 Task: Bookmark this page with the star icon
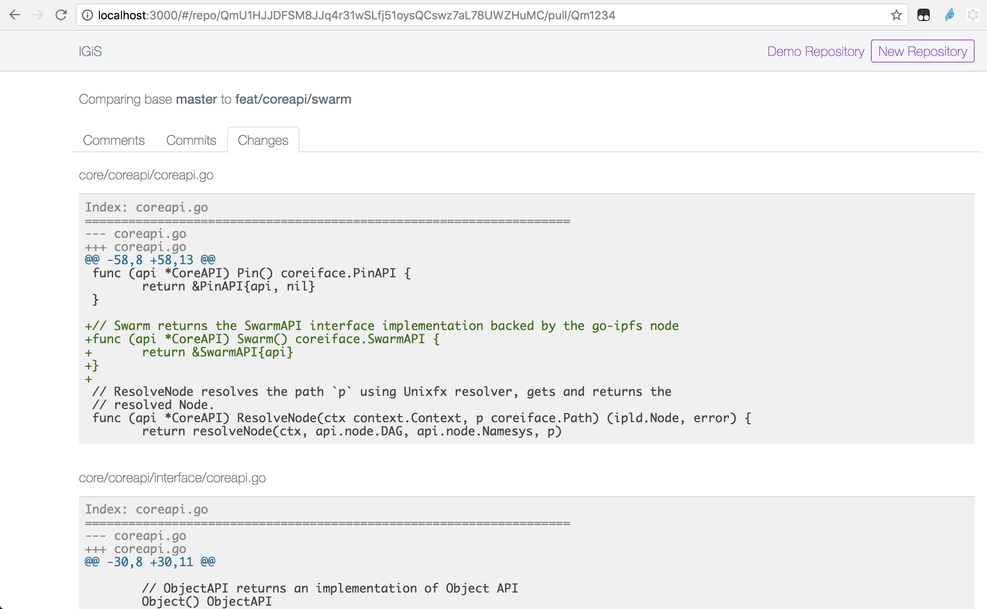pyautogui.click(x=896, y=15)
